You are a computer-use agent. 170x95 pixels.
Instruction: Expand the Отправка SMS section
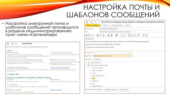tap(7, 74)
